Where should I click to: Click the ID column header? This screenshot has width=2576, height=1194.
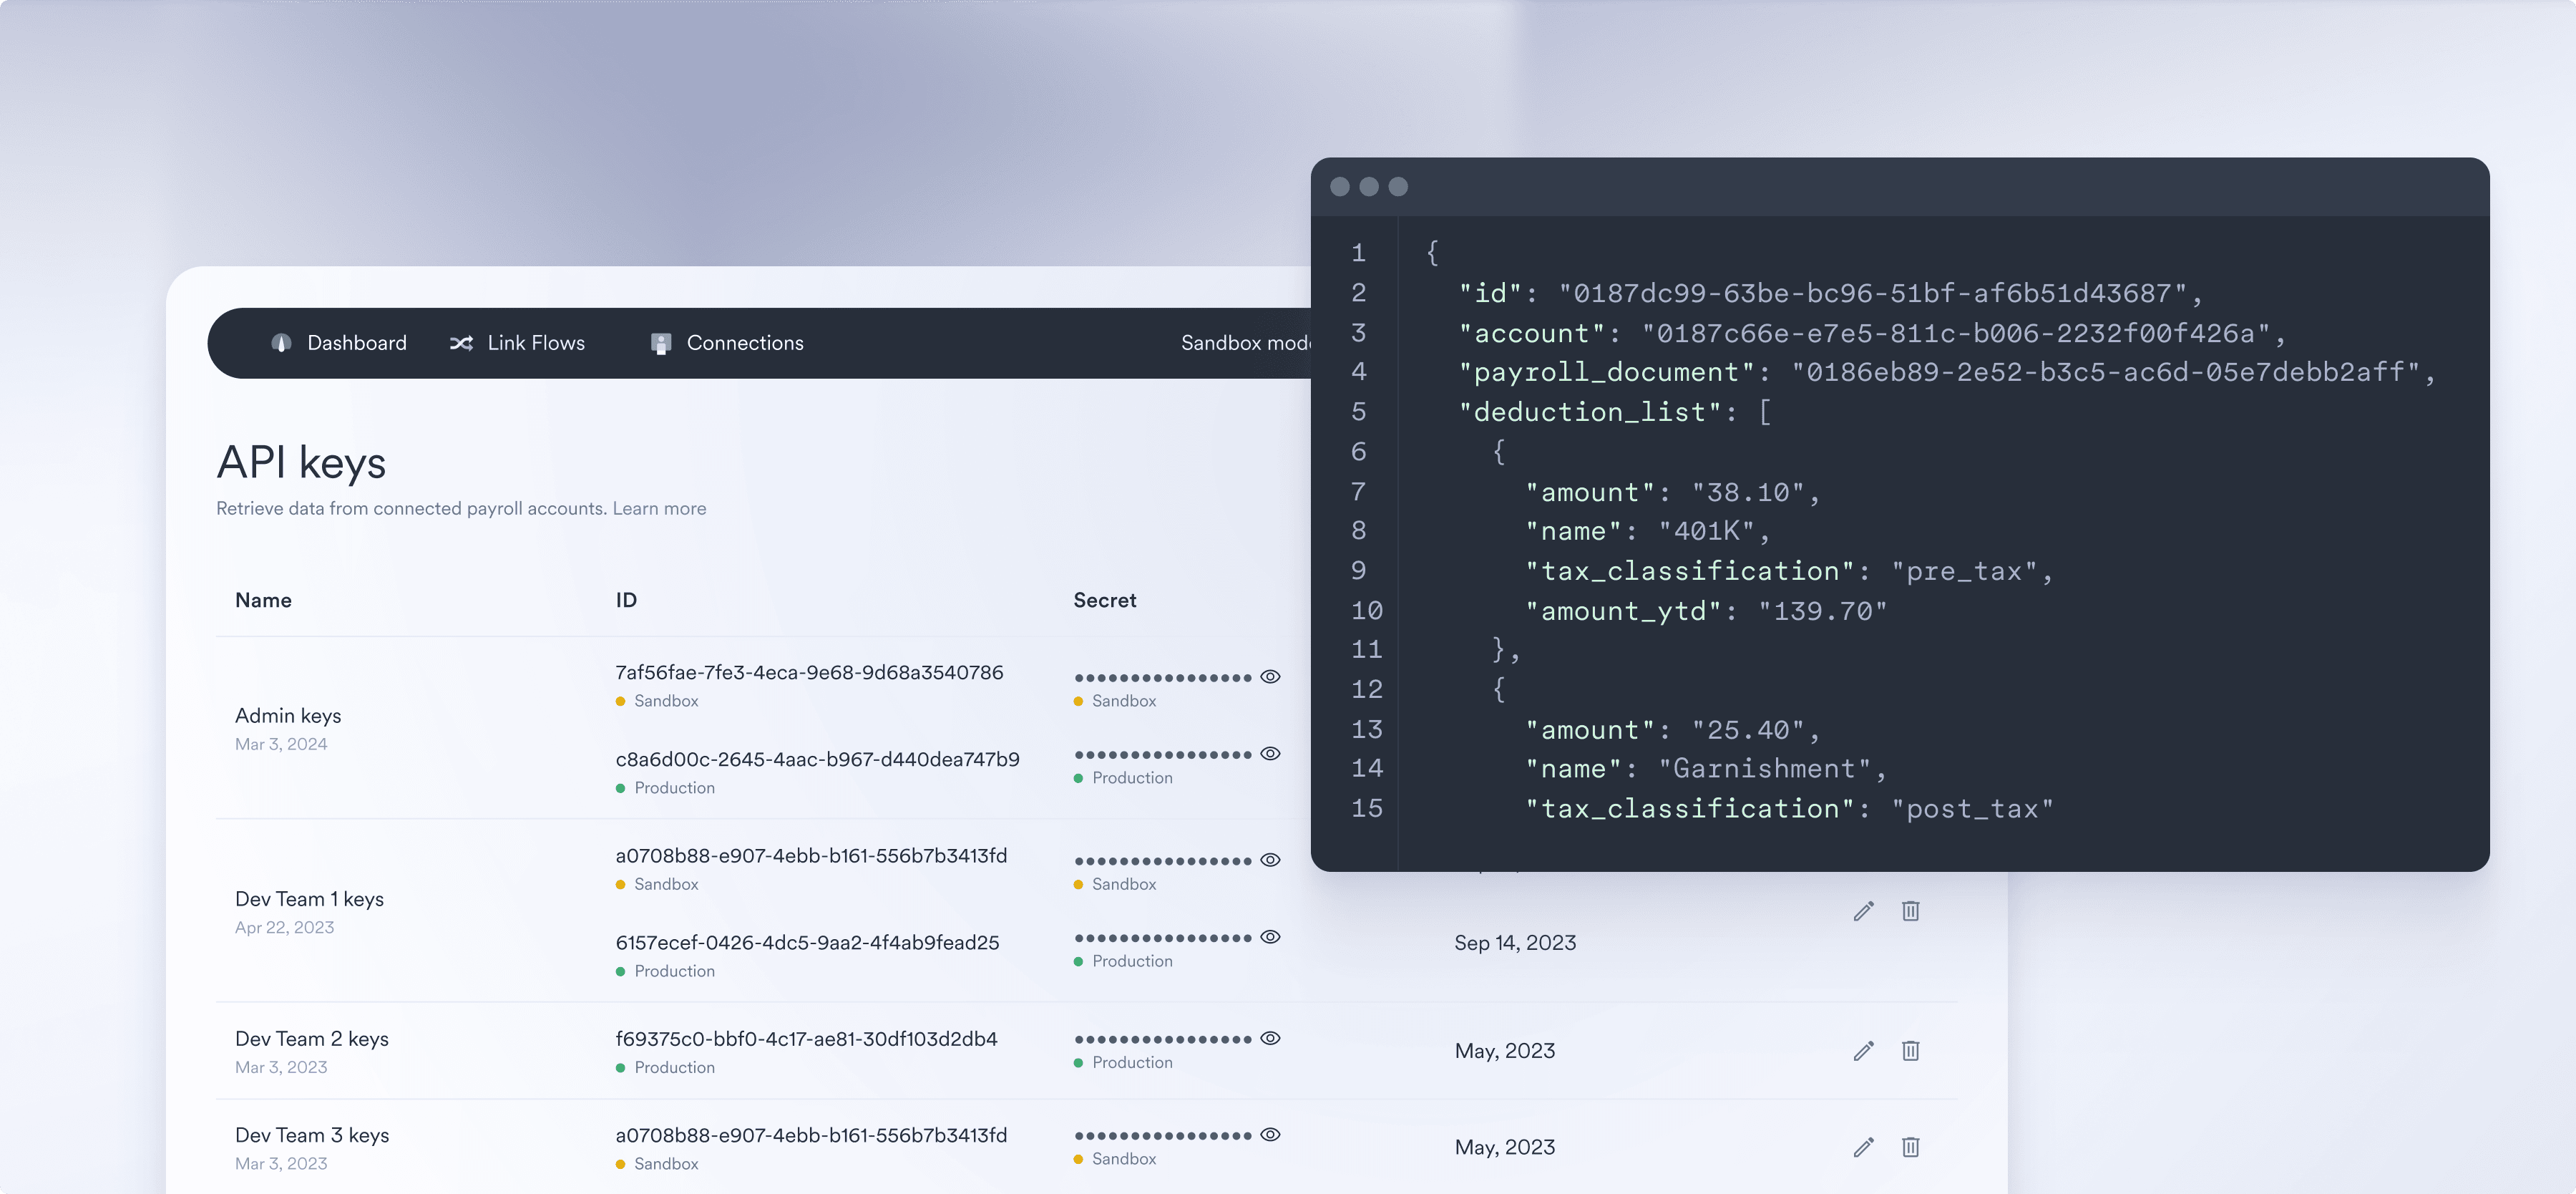point(626,600)
